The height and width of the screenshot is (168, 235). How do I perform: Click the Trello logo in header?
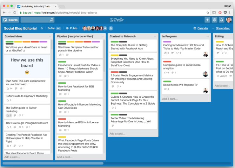[117, 20]
